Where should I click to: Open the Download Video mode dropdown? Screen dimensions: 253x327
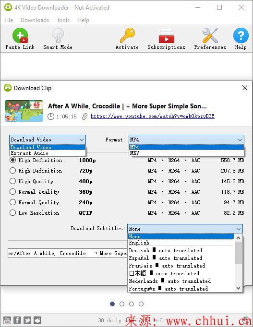coord(48,140)
